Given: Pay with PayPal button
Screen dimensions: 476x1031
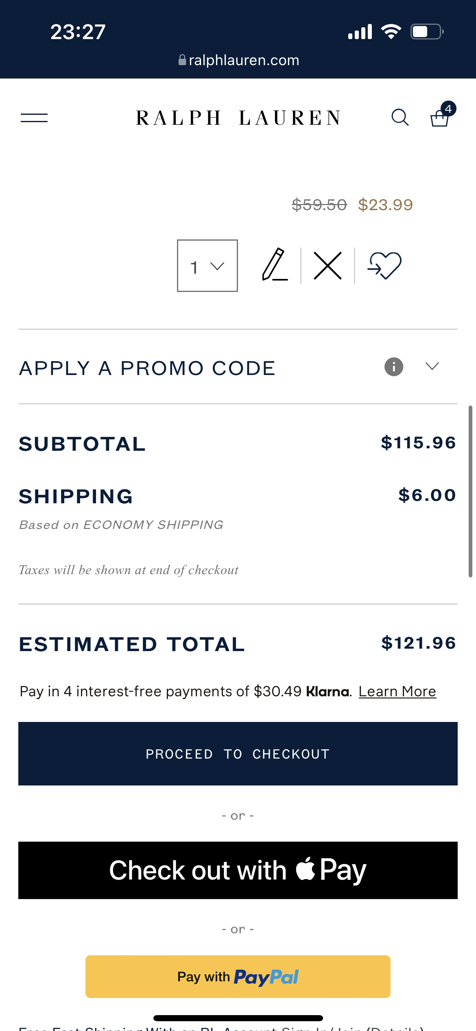Looking at the screenshot, I should click(238, 976).
